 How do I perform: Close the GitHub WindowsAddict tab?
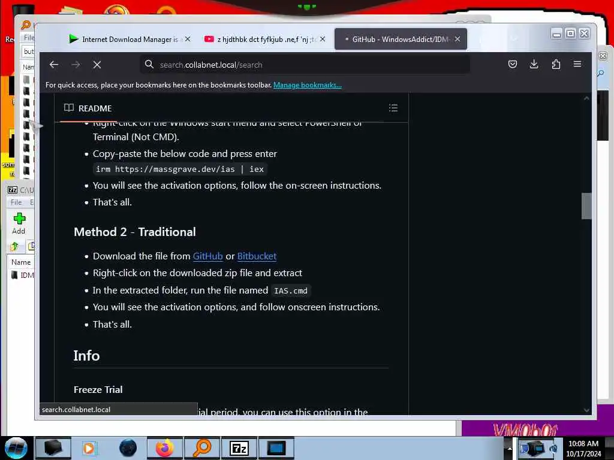(x=458, y=39)
